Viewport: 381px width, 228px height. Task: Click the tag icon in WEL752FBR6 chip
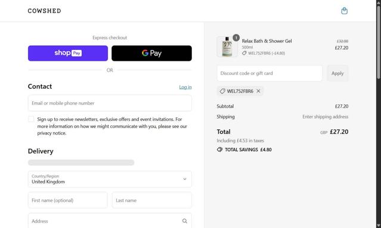[x=222, y=91]
